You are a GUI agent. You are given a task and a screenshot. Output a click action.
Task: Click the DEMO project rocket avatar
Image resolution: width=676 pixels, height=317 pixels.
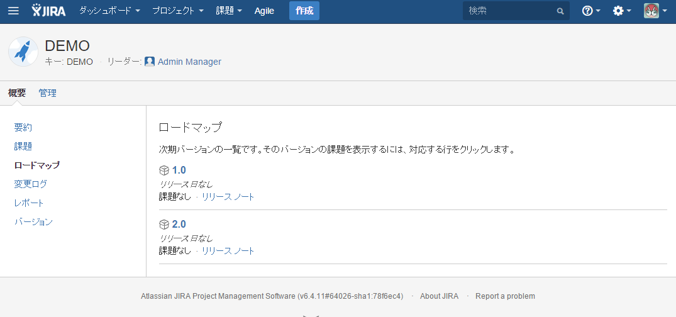pyautogui.click(x=23, y=52)
